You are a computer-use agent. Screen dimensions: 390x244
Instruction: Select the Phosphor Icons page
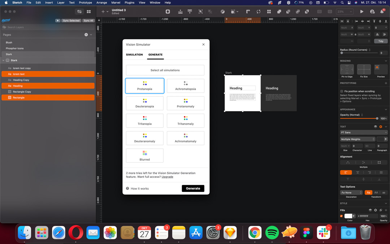coord(48,48)
